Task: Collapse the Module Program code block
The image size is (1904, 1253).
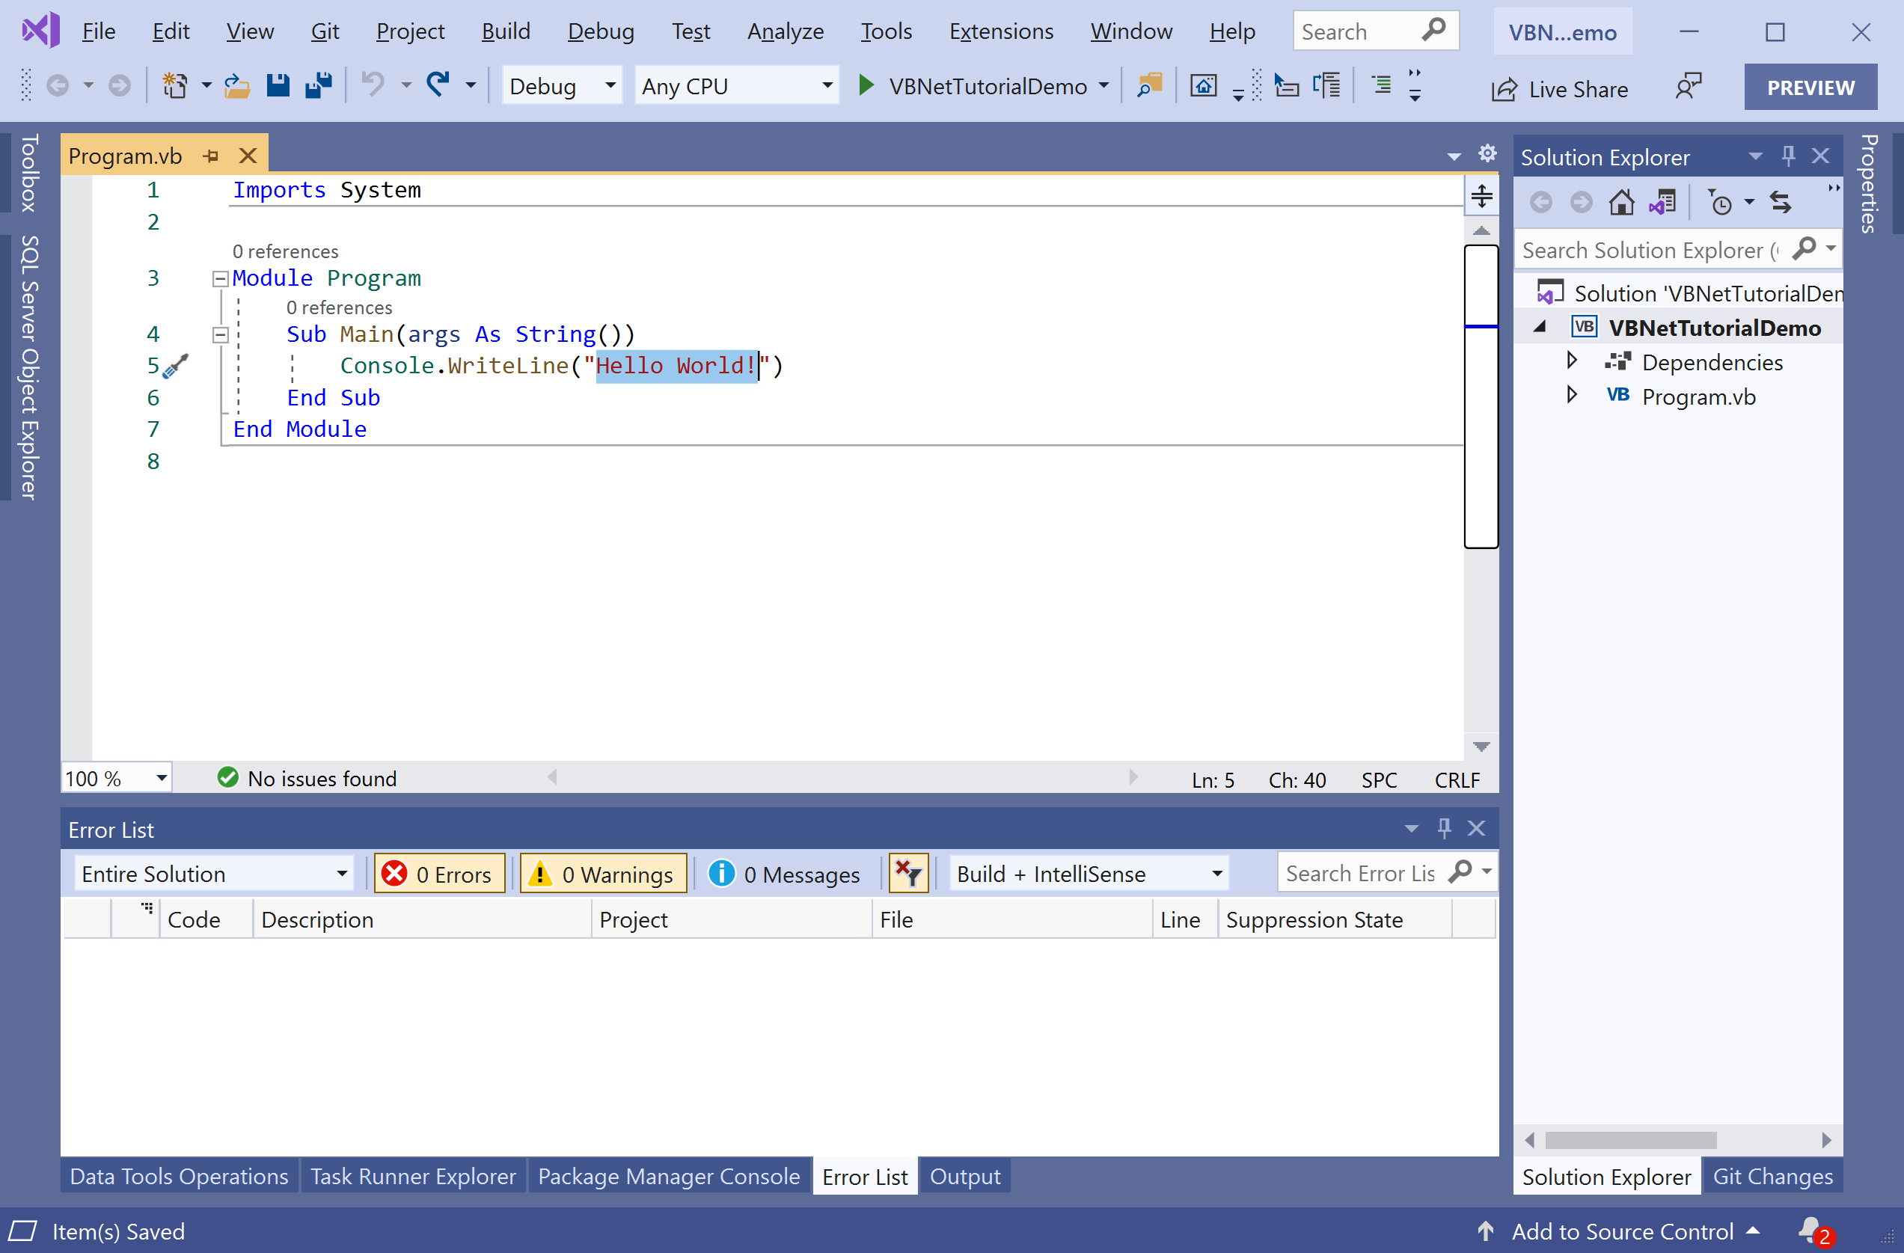Action: (x=219, y=278)
